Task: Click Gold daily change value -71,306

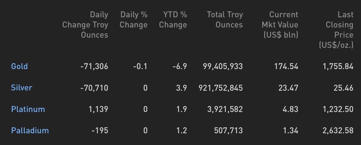Action: (x=94, y=66)
